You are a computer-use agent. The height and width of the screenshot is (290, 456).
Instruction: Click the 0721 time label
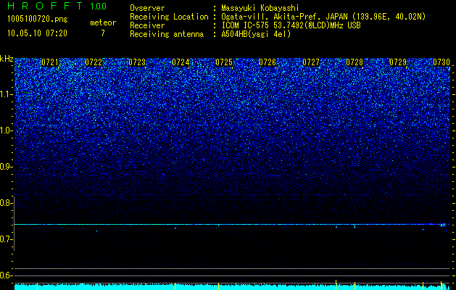coord(50,62)
